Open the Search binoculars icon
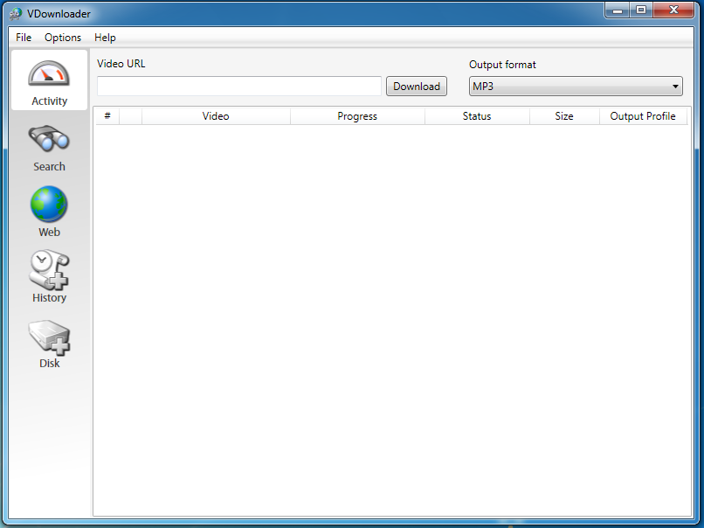Screen dimensions: 704x528 click(49, 139)
